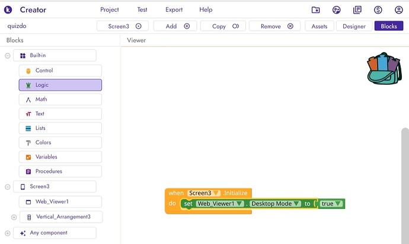Select the Text blocks category
This screenshot has width=409, height=244.
[x=60, y=113]
